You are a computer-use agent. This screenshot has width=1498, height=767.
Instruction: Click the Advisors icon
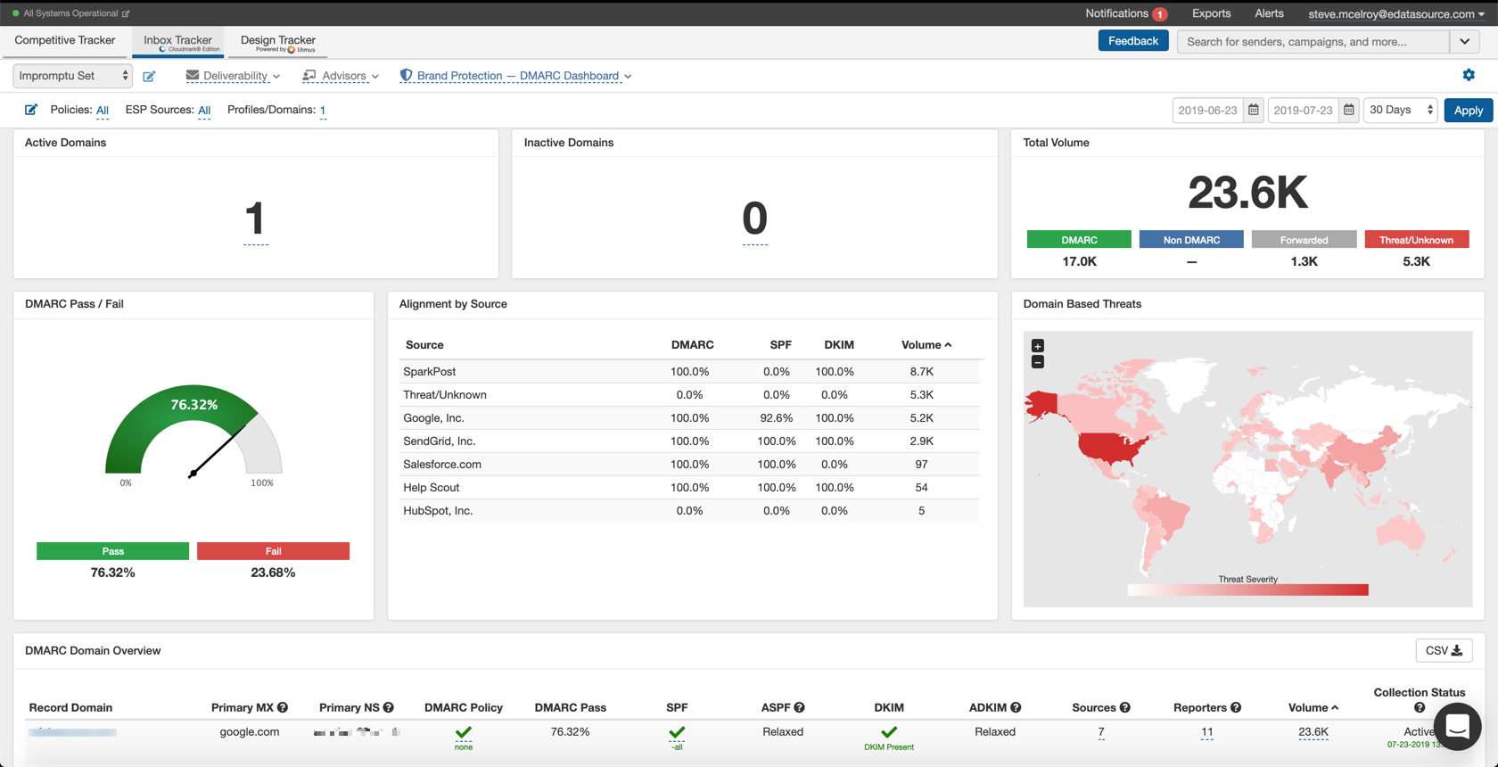309,76
